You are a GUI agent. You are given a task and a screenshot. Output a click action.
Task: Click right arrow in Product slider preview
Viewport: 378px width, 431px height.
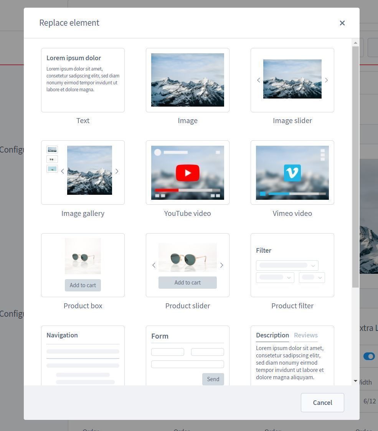221,265
